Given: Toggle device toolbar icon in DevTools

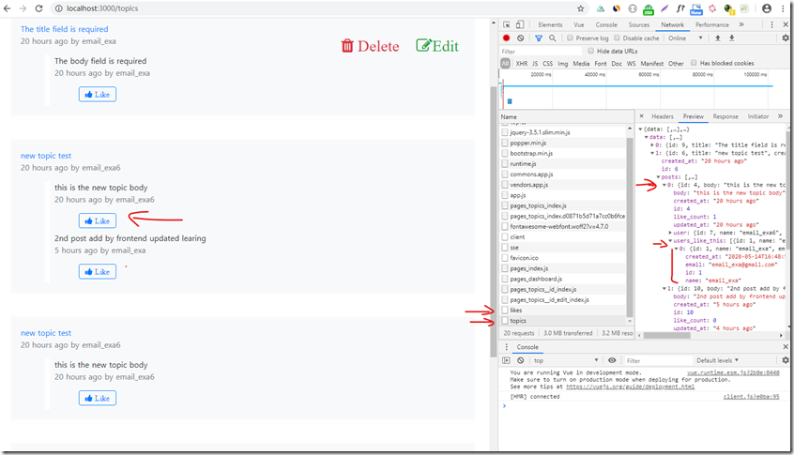Looking at the screenshot, I should click(520, 24).
